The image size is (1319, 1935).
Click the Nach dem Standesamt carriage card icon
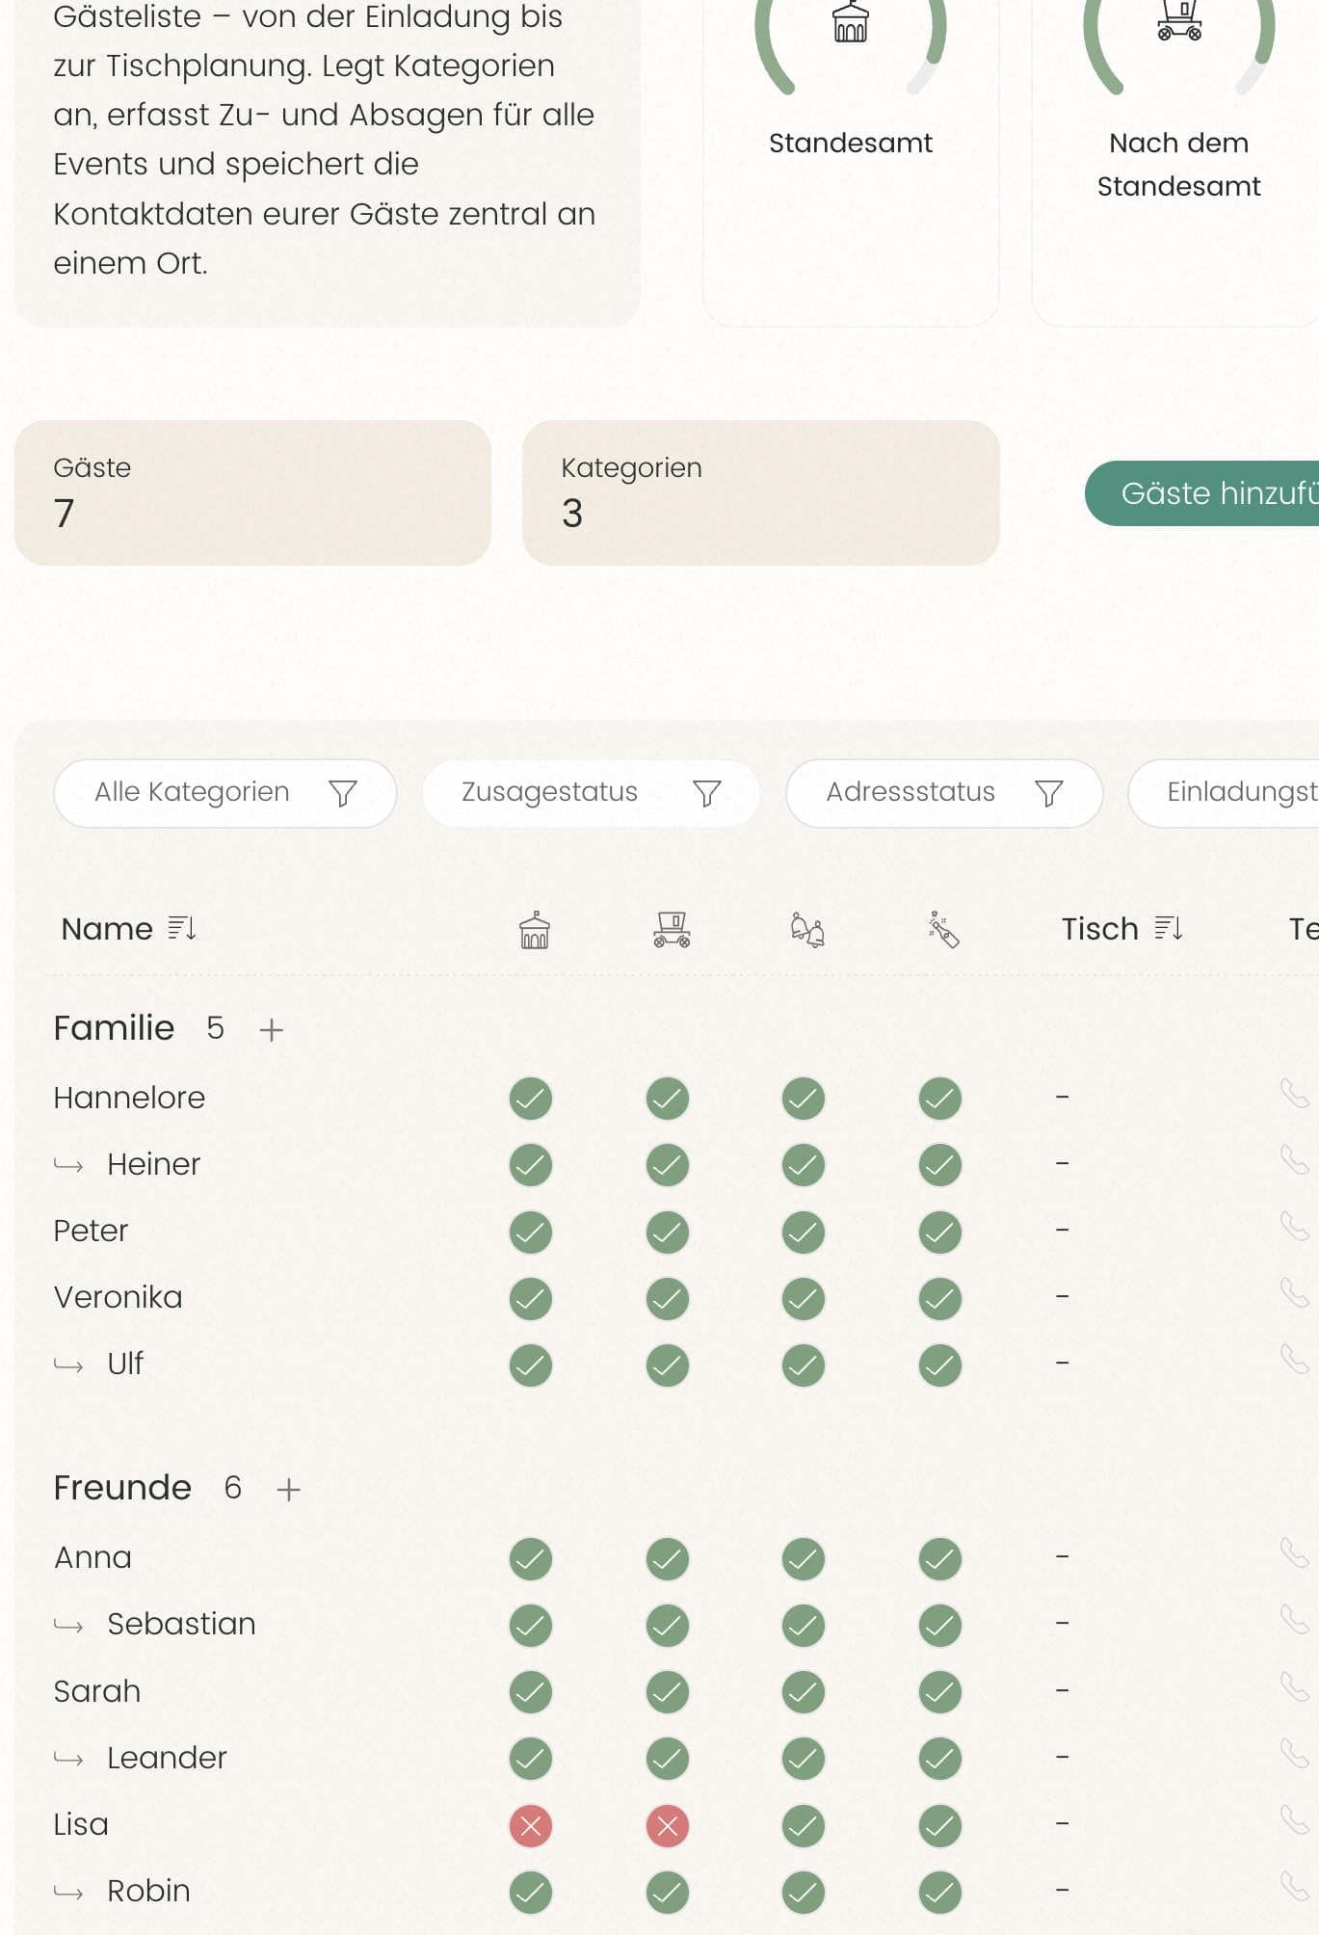pos(1179,19)
